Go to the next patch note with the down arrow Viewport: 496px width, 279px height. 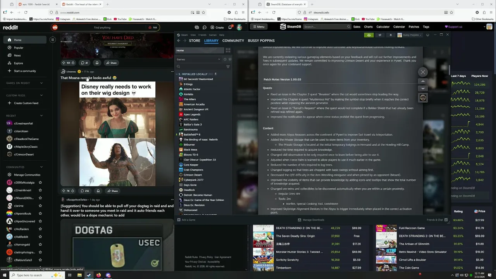pos(423,88)
